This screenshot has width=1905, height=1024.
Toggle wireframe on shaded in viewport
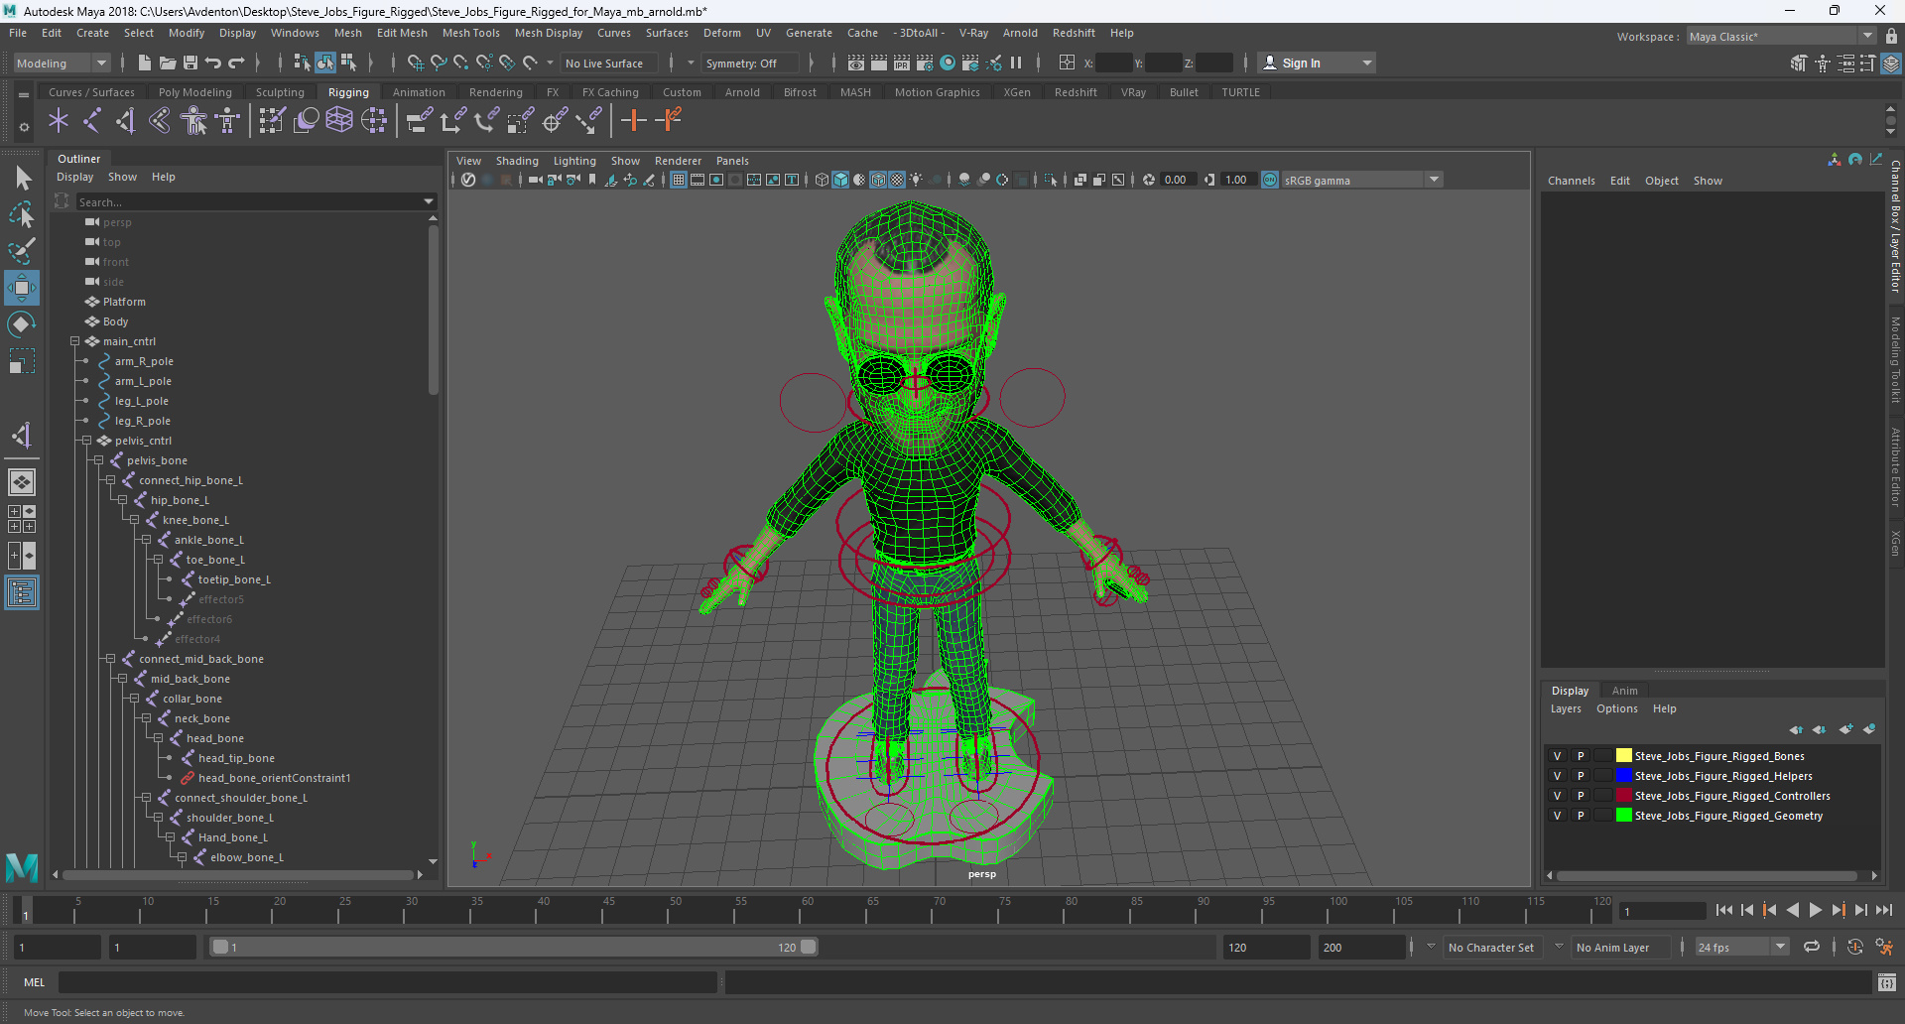tap(878, 180)
